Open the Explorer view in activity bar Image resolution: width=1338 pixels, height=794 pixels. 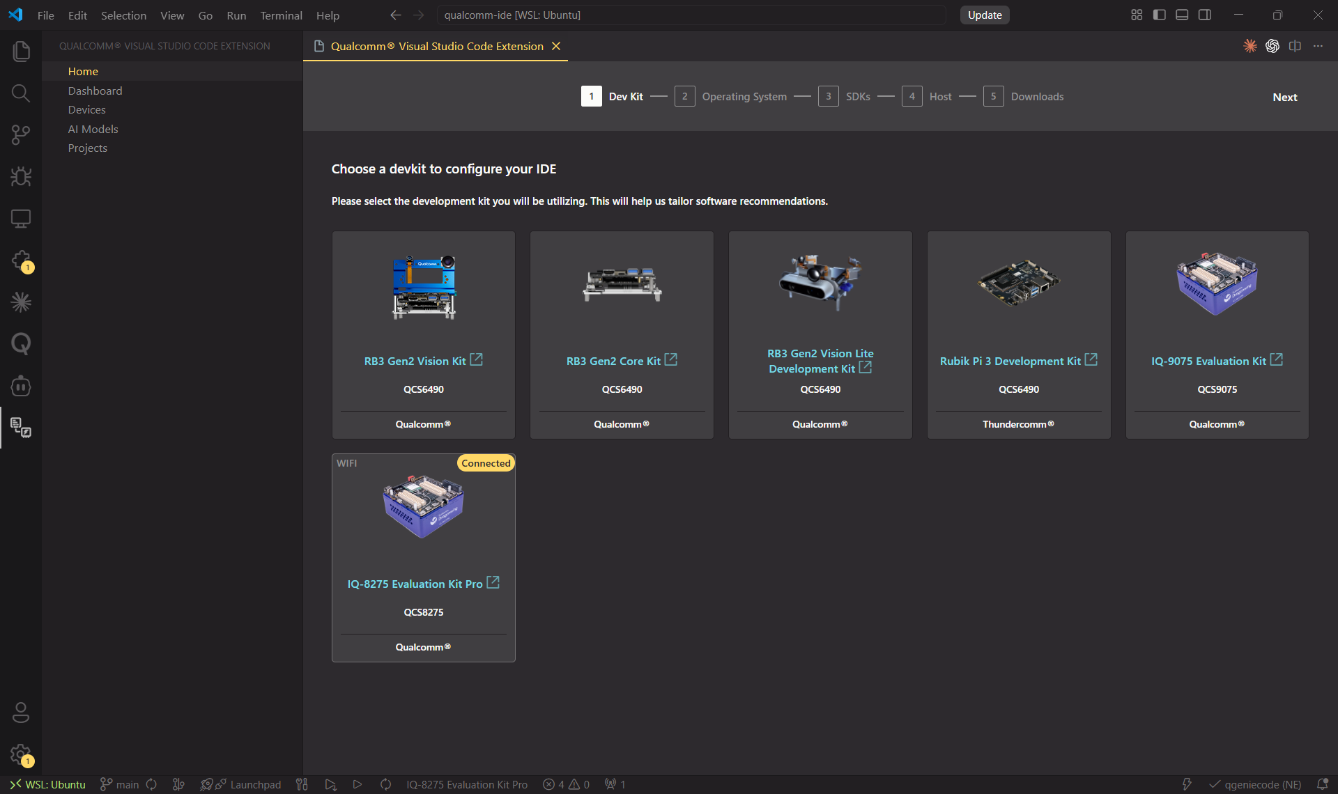coord(21,51)
